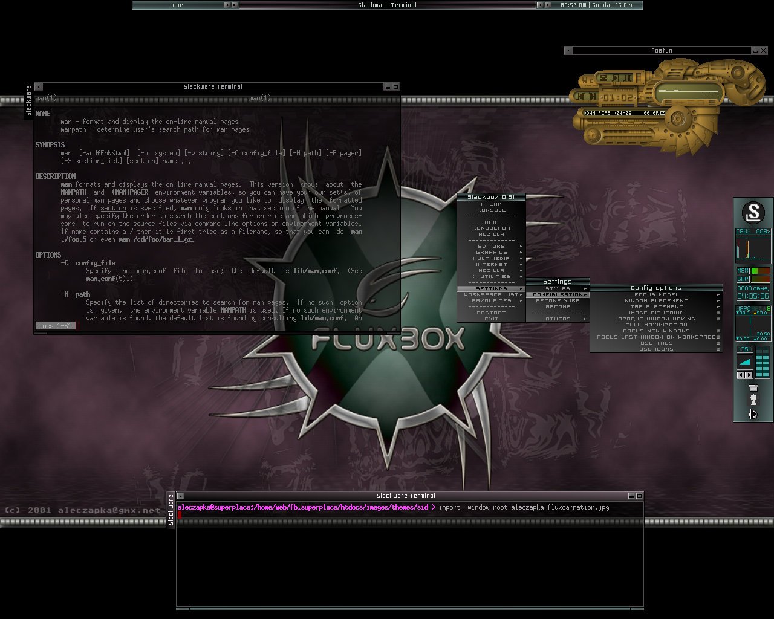This screenshot has width=774, height=619.
Task: Click the Slackware 'S' logo dock icon
Action: tap(753, 212)
